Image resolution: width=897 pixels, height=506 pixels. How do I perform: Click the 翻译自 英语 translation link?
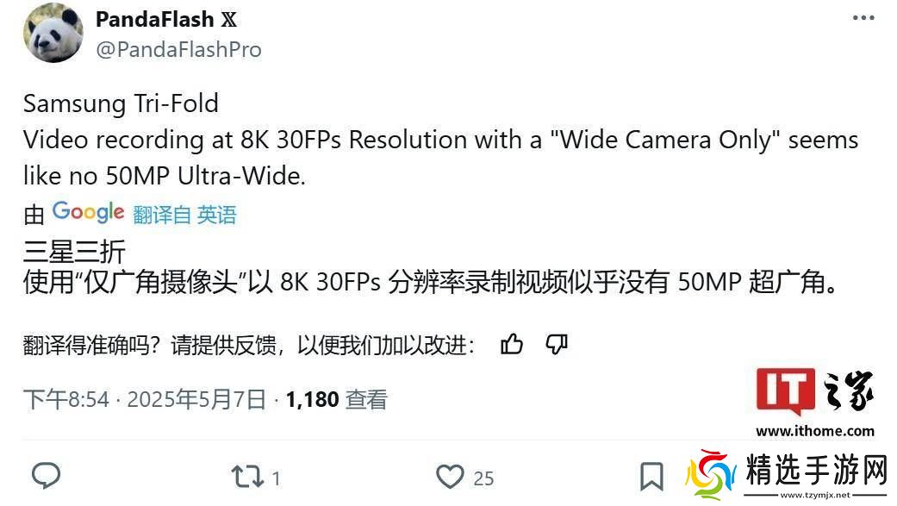pos(184,216)
